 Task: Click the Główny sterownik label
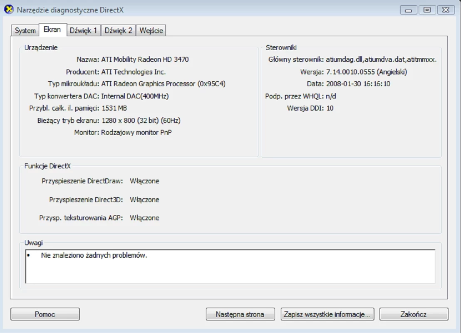[x=296, y=59]
